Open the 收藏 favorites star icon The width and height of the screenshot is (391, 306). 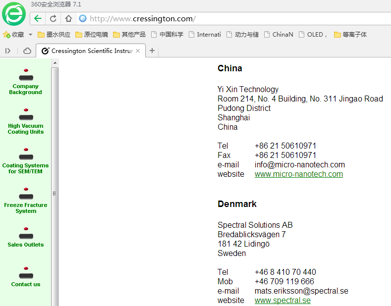[6, 34]
